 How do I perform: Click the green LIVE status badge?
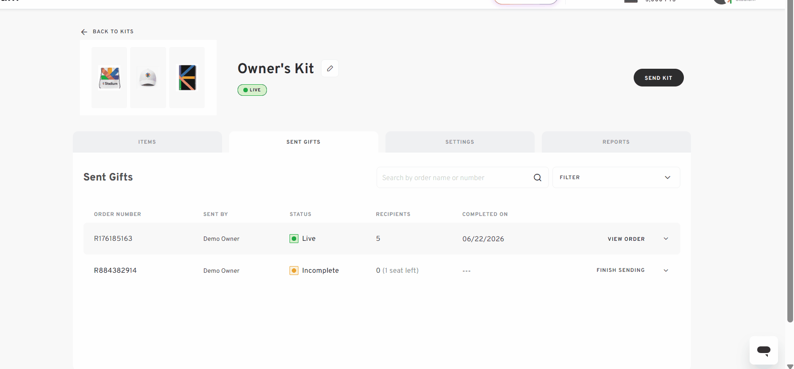coord(252,90)
